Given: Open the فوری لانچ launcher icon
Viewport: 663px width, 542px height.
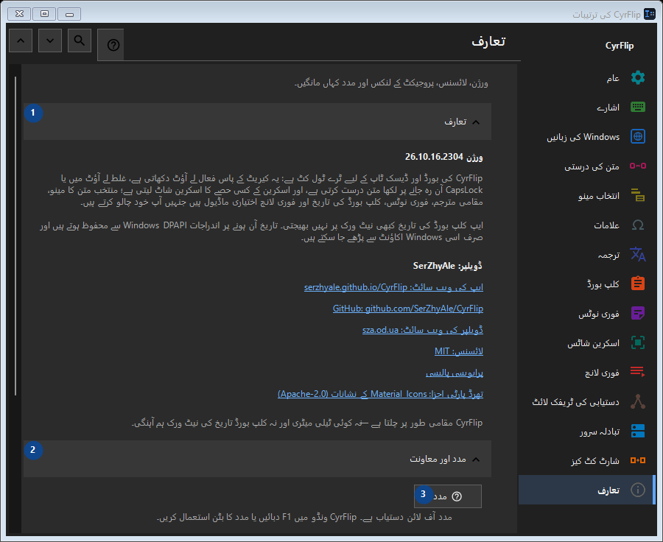Looking at the screenshot, I should [x=638, y=372].
